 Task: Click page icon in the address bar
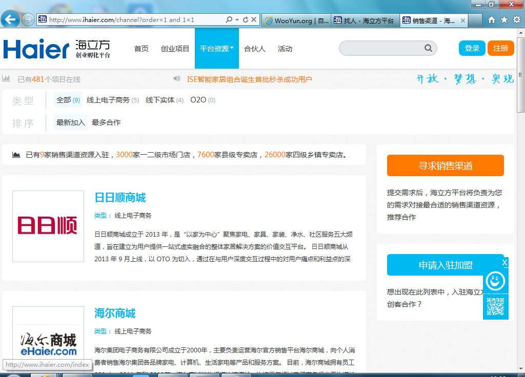pos(42,19)
